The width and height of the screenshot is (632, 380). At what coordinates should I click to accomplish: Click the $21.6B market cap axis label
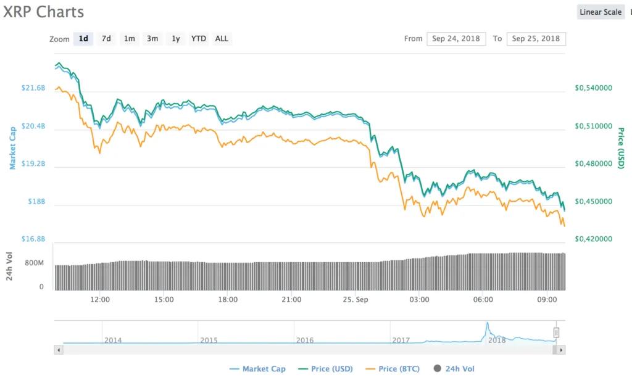click(33, 88)
